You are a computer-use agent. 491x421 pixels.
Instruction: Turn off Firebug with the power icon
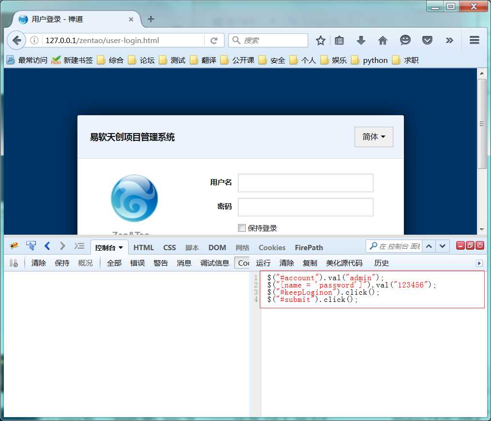[x=480, y=245]
